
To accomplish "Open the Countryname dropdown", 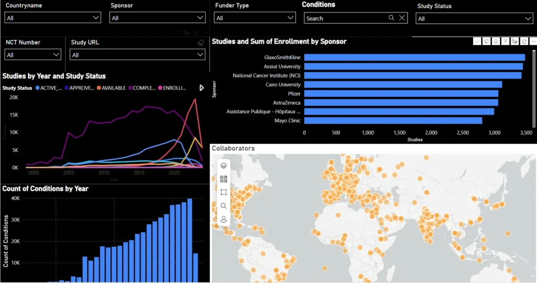I will click(x=53, y=18).
